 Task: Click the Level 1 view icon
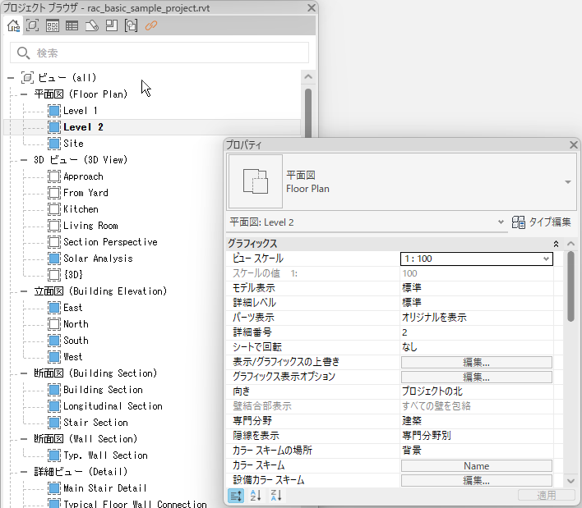[54, 111]
